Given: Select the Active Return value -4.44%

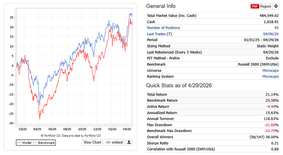Looking at the screenshot, I should (272, 107).
